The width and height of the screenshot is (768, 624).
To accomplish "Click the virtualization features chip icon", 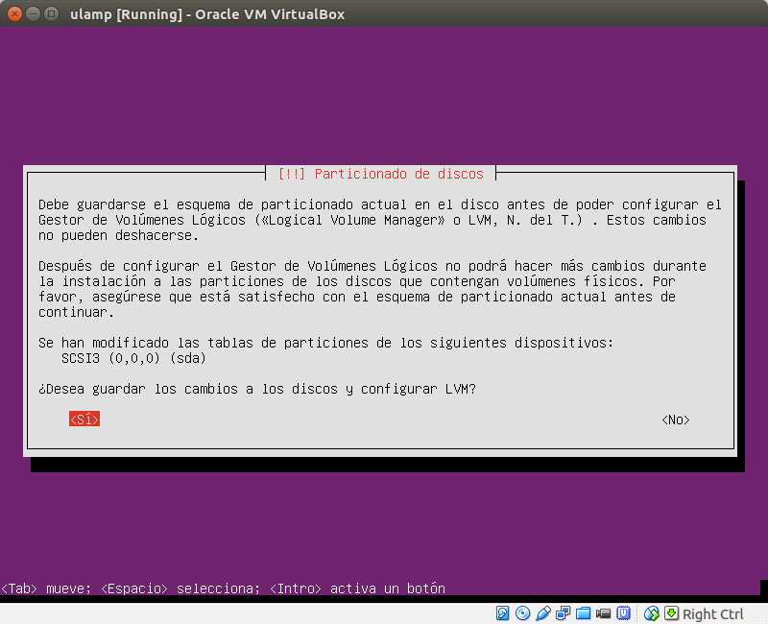I will (x=624, y=612).
